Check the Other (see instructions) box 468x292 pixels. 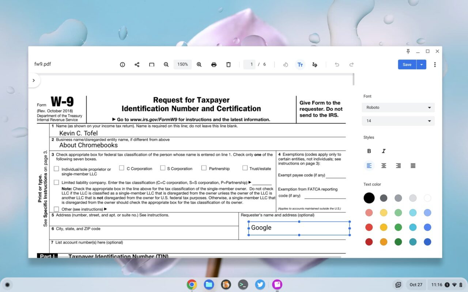tap(56, 209)
